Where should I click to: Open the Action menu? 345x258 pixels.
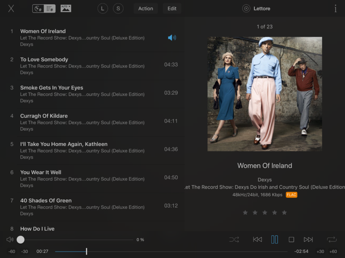(x=145, y=9)
